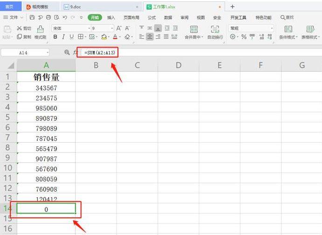Viewport: 322px width, 235px height.
Task: Switch to the Page Layout (页面布局) tab
Action: click(x=132, y=18)
